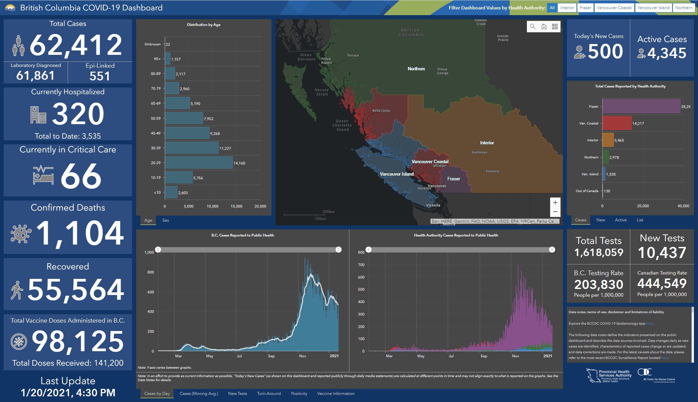
Task: Open the New Tests tab
Action: point(237,394)
